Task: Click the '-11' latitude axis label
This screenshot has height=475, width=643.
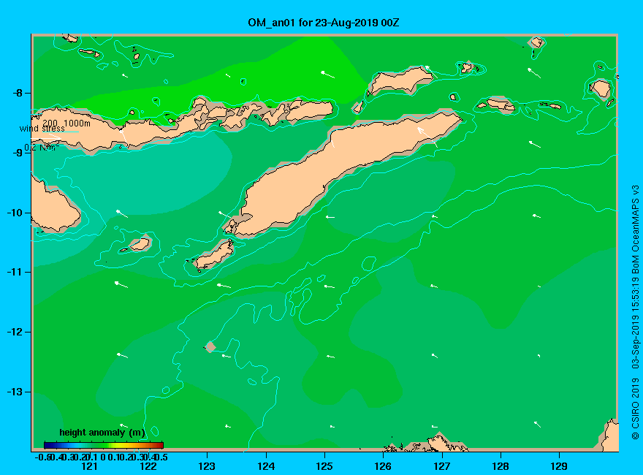Action: pyautogui.click(x=15, y=273)
